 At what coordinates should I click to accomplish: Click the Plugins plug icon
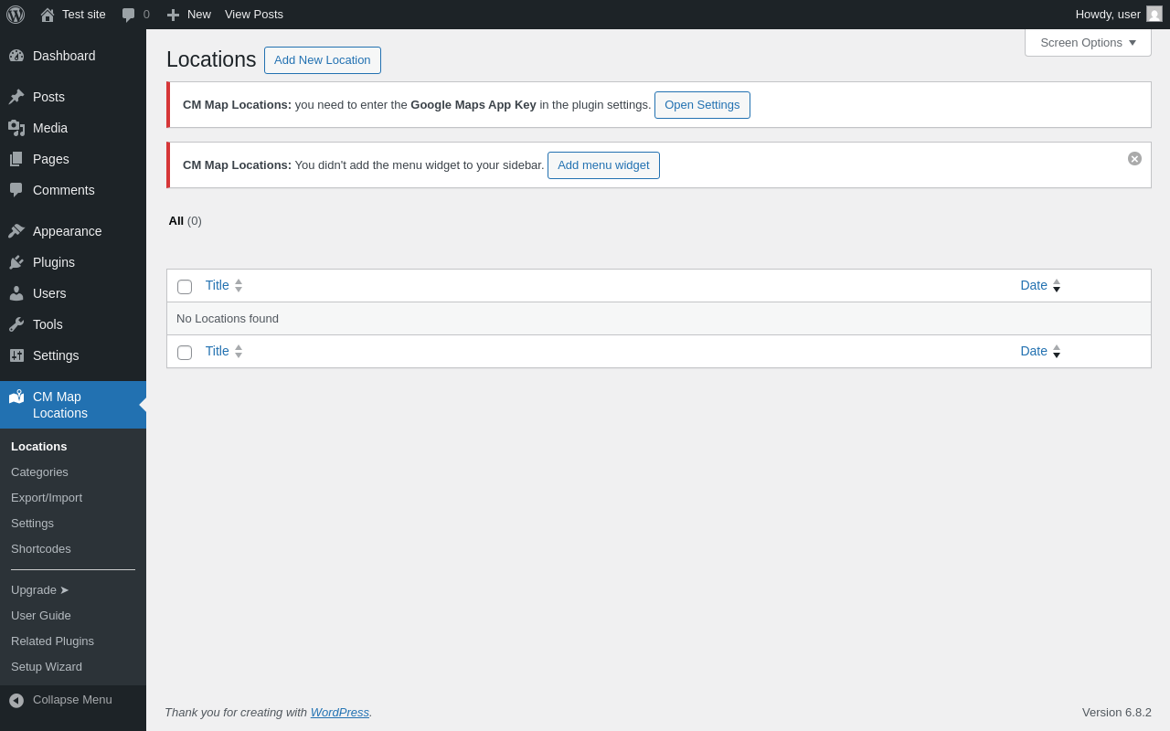point(16,262)
